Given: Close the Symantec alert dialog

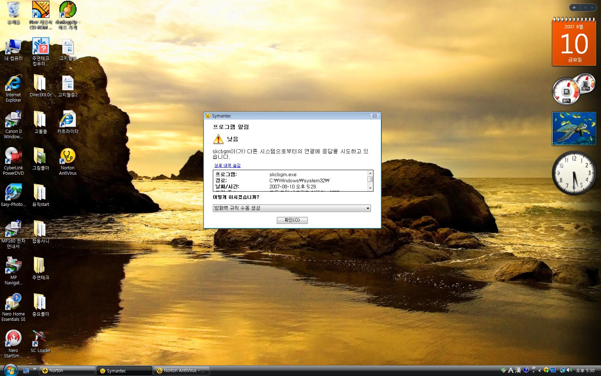Looking at the screenshot, I should click(375, 116).
